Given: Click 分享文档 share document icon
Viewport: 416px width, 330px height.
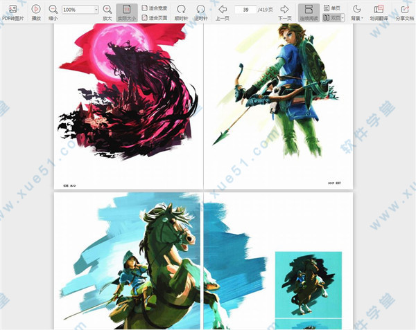Looking at the screenshot, I should 405,12.
